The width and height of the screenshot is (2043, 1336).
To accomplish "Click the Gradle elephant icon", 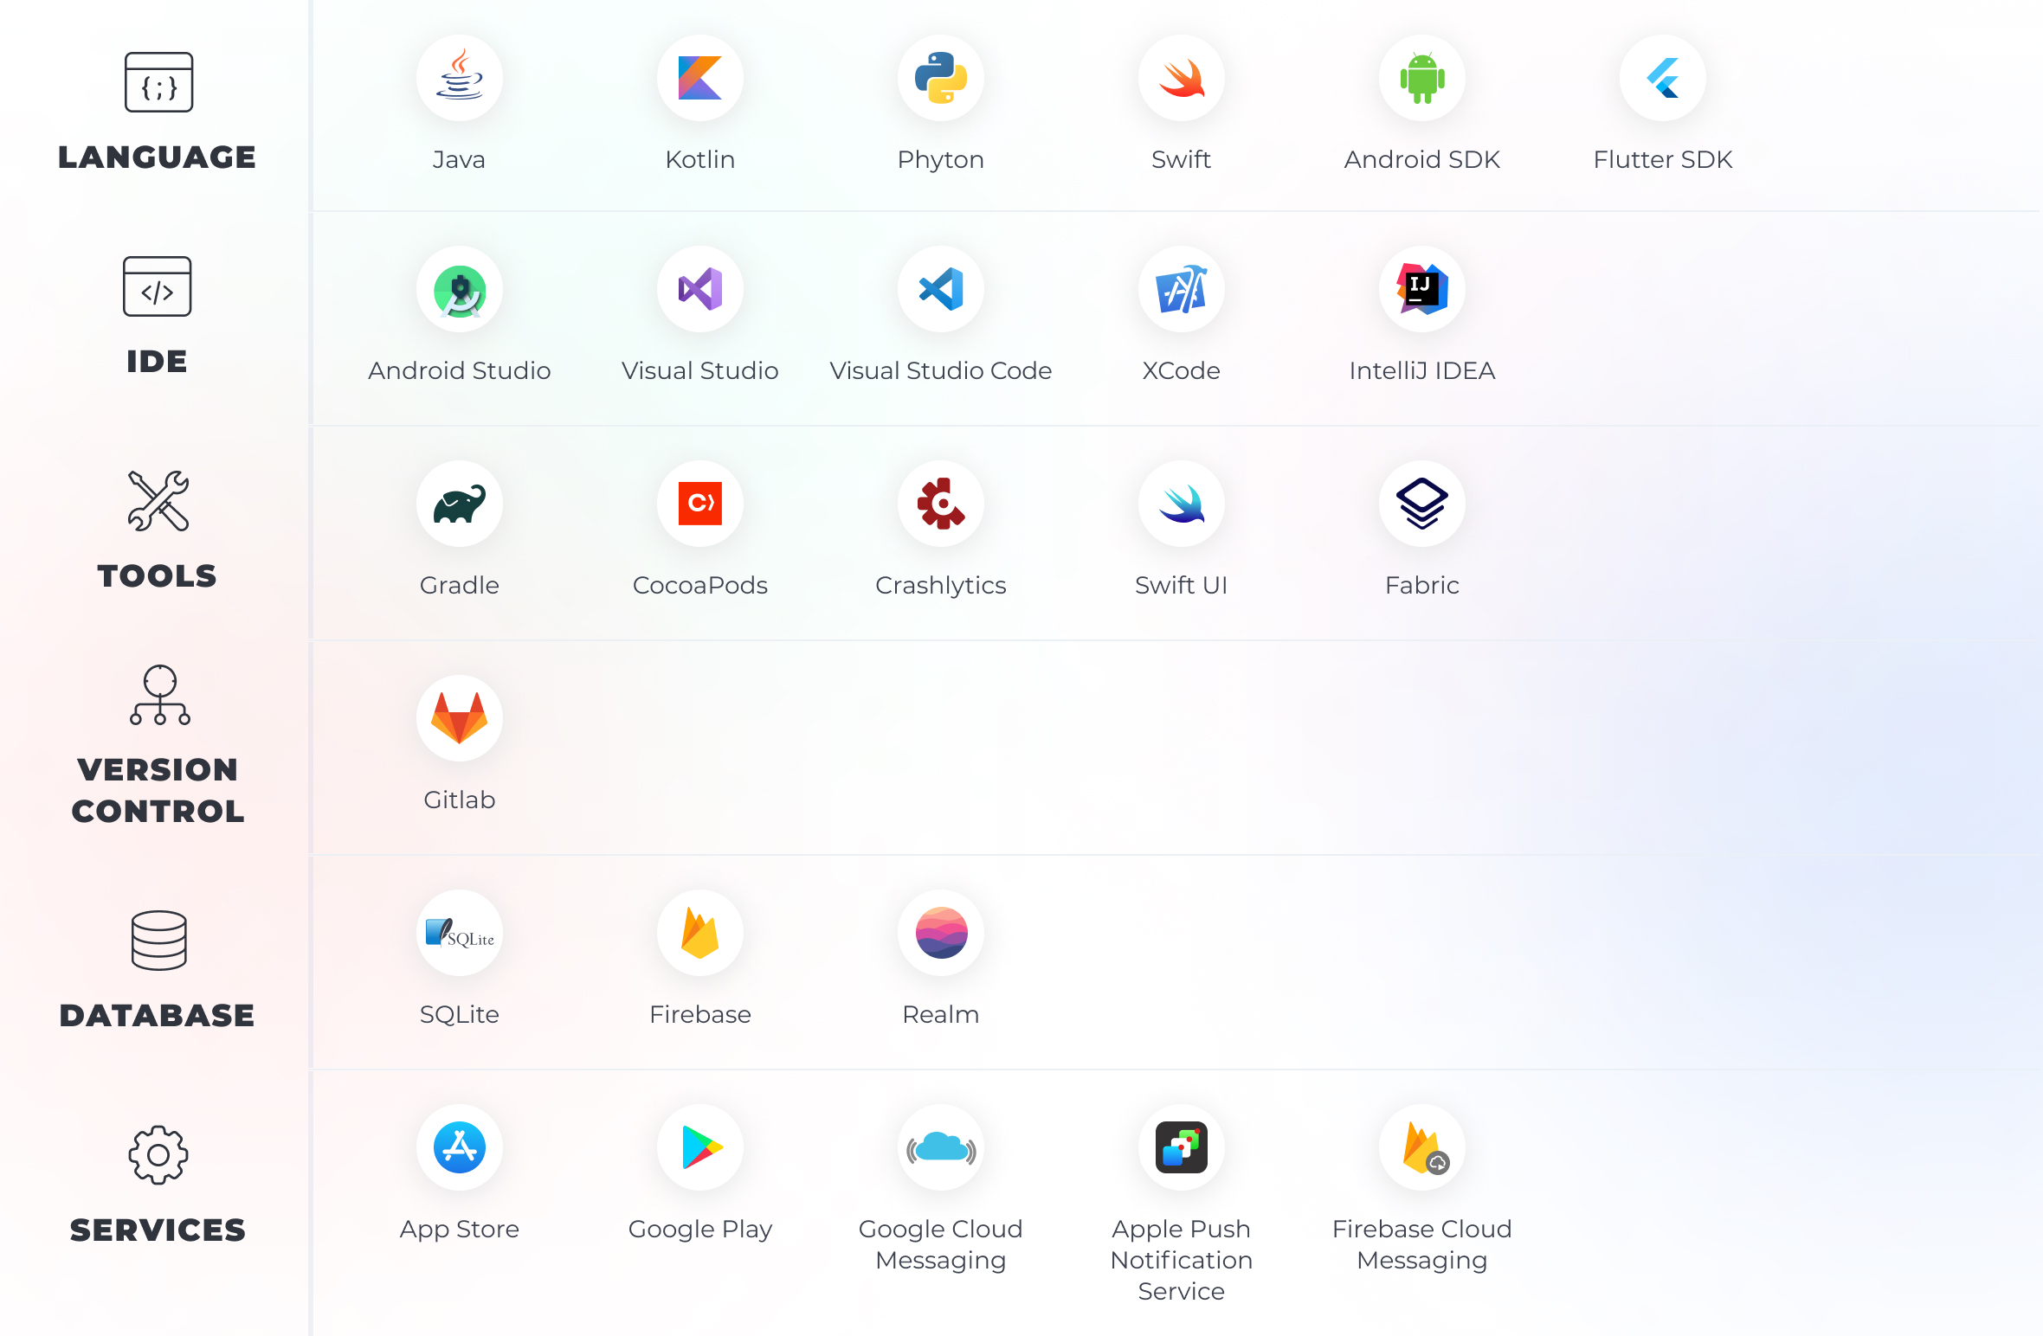I will [460, 504].
